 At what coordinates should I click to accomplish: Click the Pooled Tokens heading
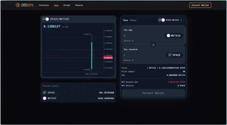(x=51, y=86)
